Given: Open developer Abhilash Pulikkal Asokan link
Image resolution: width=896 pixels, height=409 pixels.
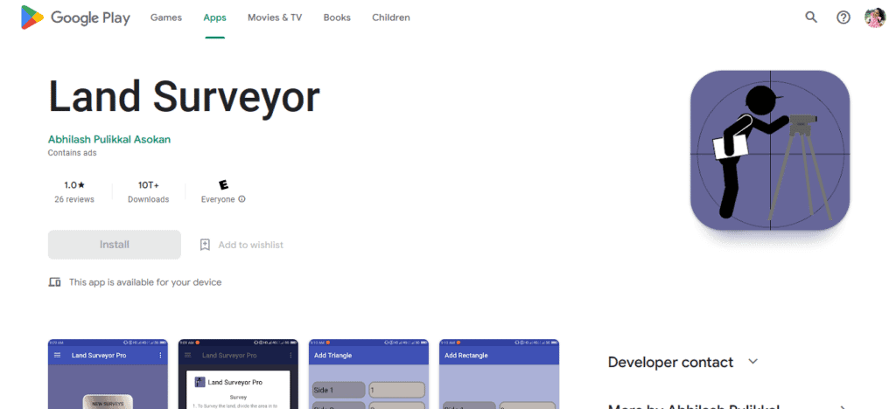Looking at the screenshot, I should (109, 139).
